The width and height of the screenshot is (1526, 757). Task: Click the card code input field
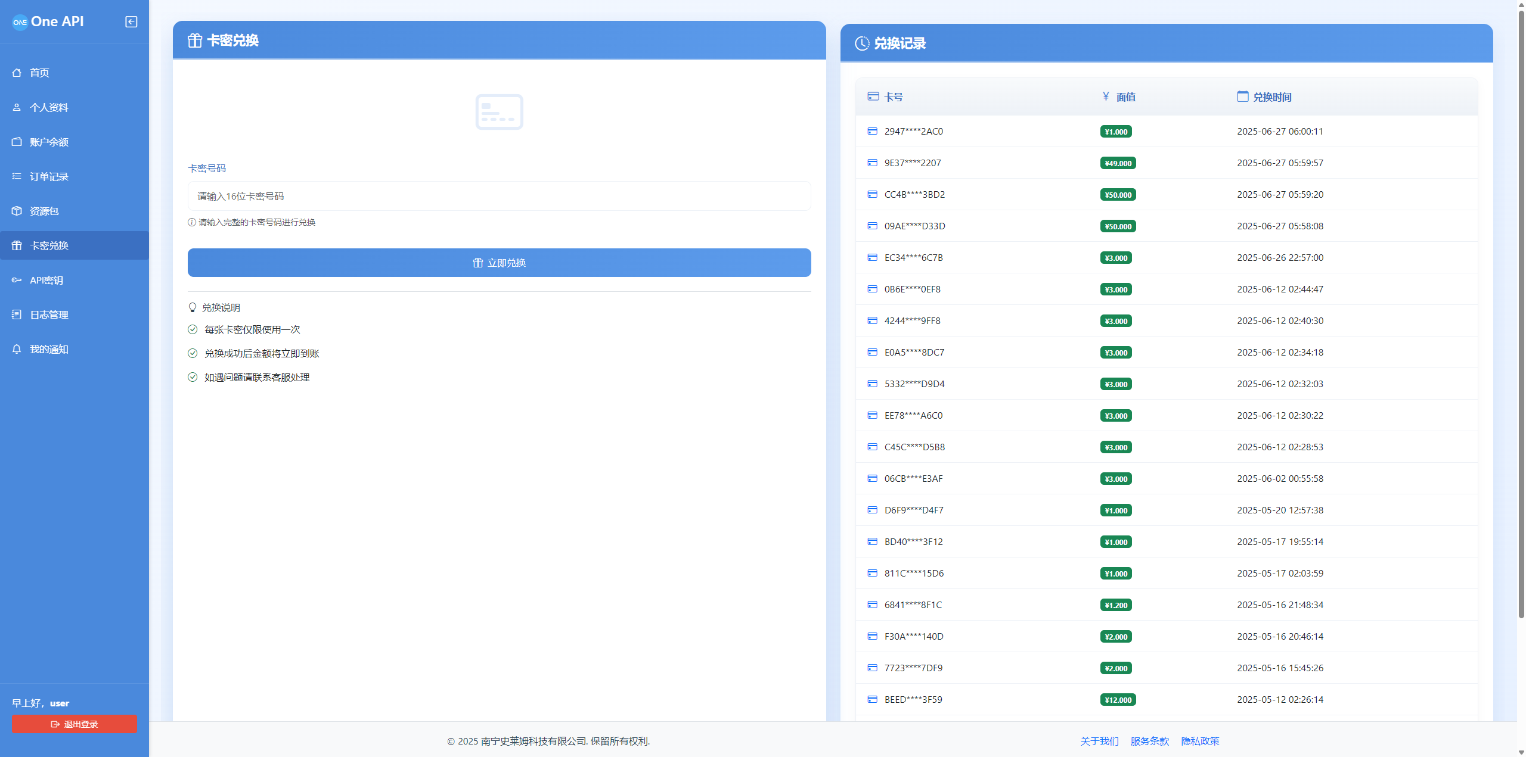[x=499, y=196]
